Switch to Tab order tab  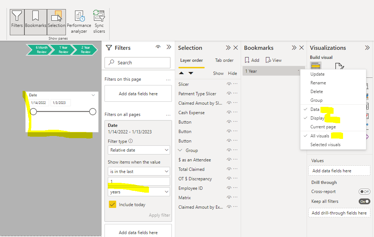tap(224, 60)
